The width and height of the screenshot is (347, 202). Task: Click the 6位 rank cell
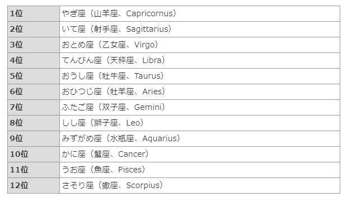point(34,92)
